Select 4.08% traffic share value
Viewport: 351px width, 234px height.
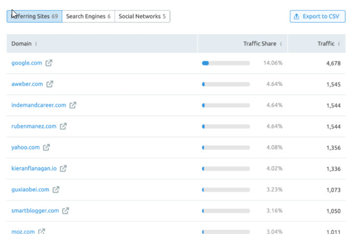point(275,147)
